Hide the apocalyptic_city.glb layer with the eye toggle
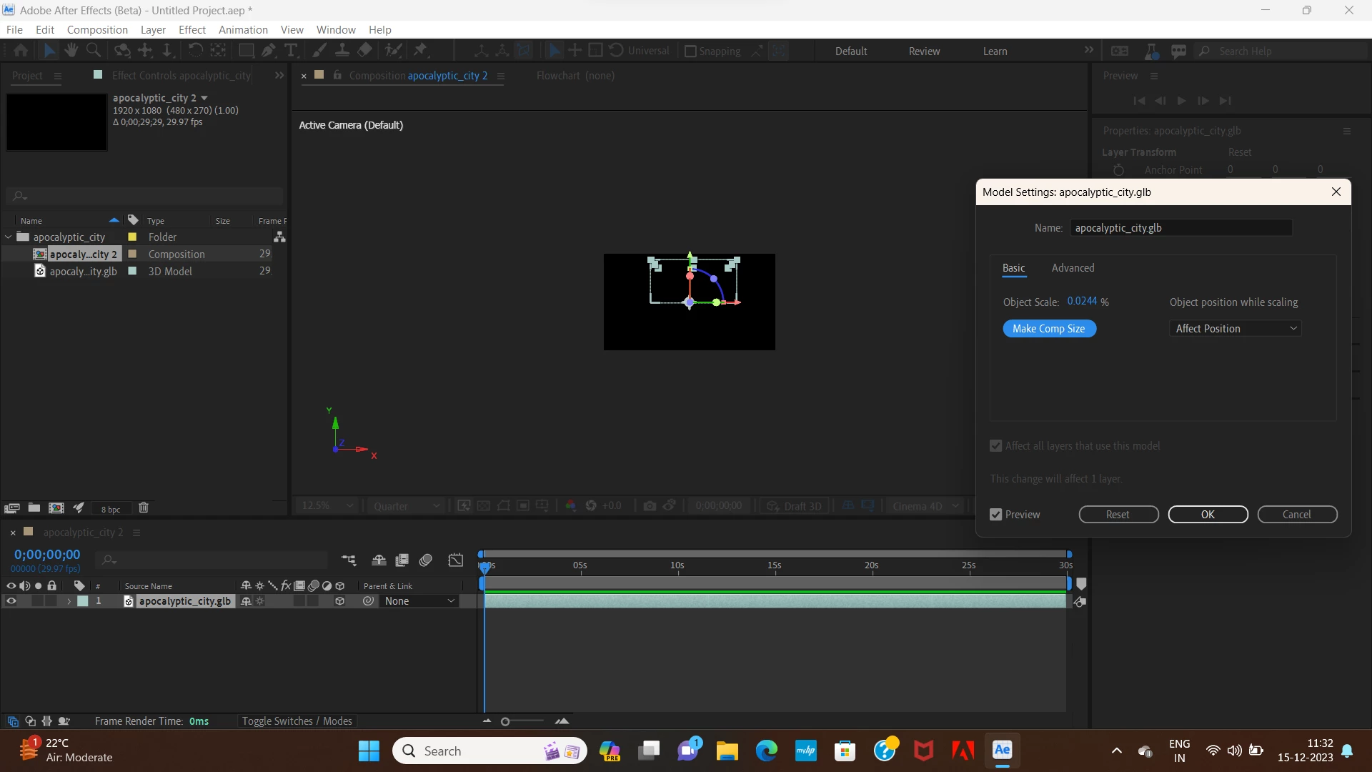 click(x=11, y=601)
